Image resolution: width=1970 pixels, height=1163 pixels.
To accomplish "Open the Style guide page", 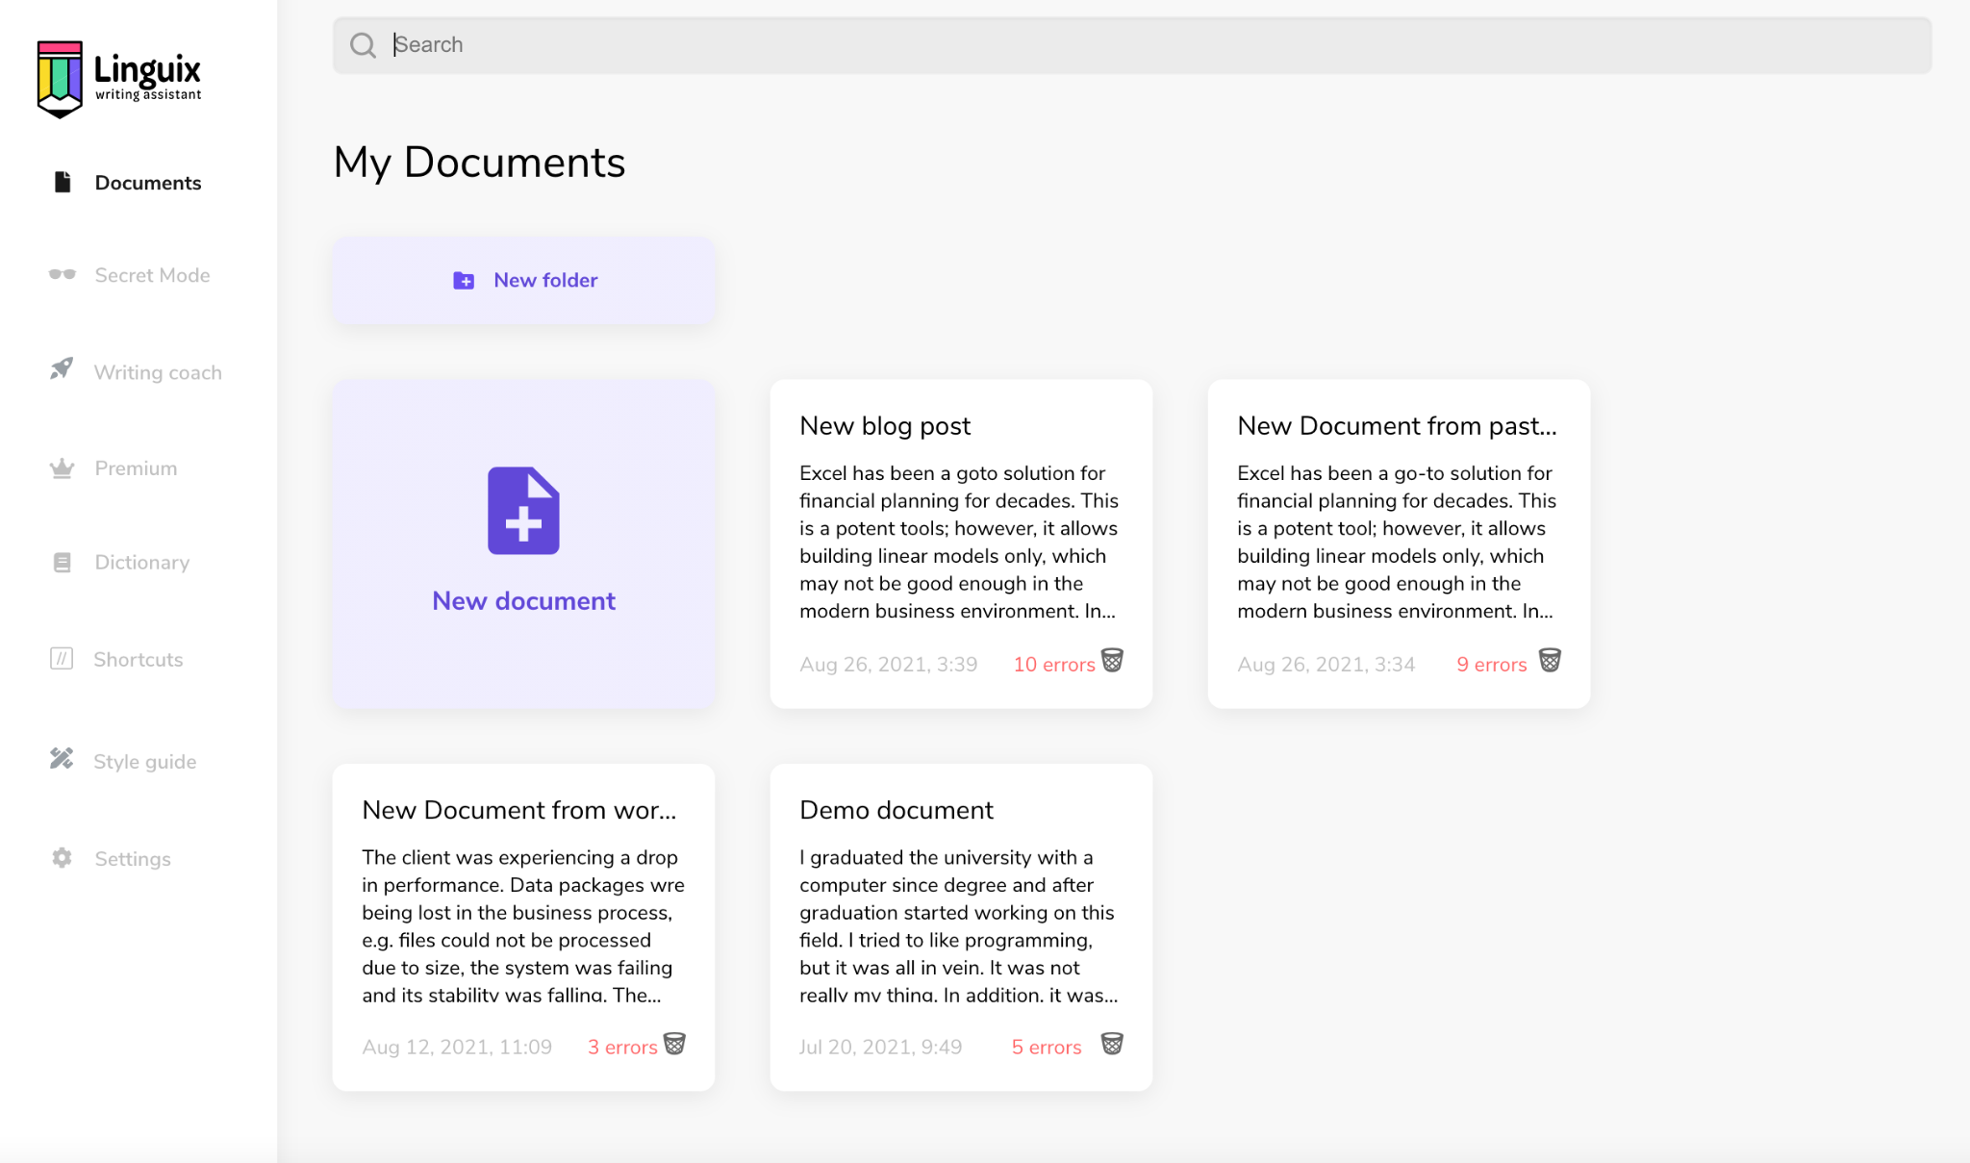I will pos(144,762).
